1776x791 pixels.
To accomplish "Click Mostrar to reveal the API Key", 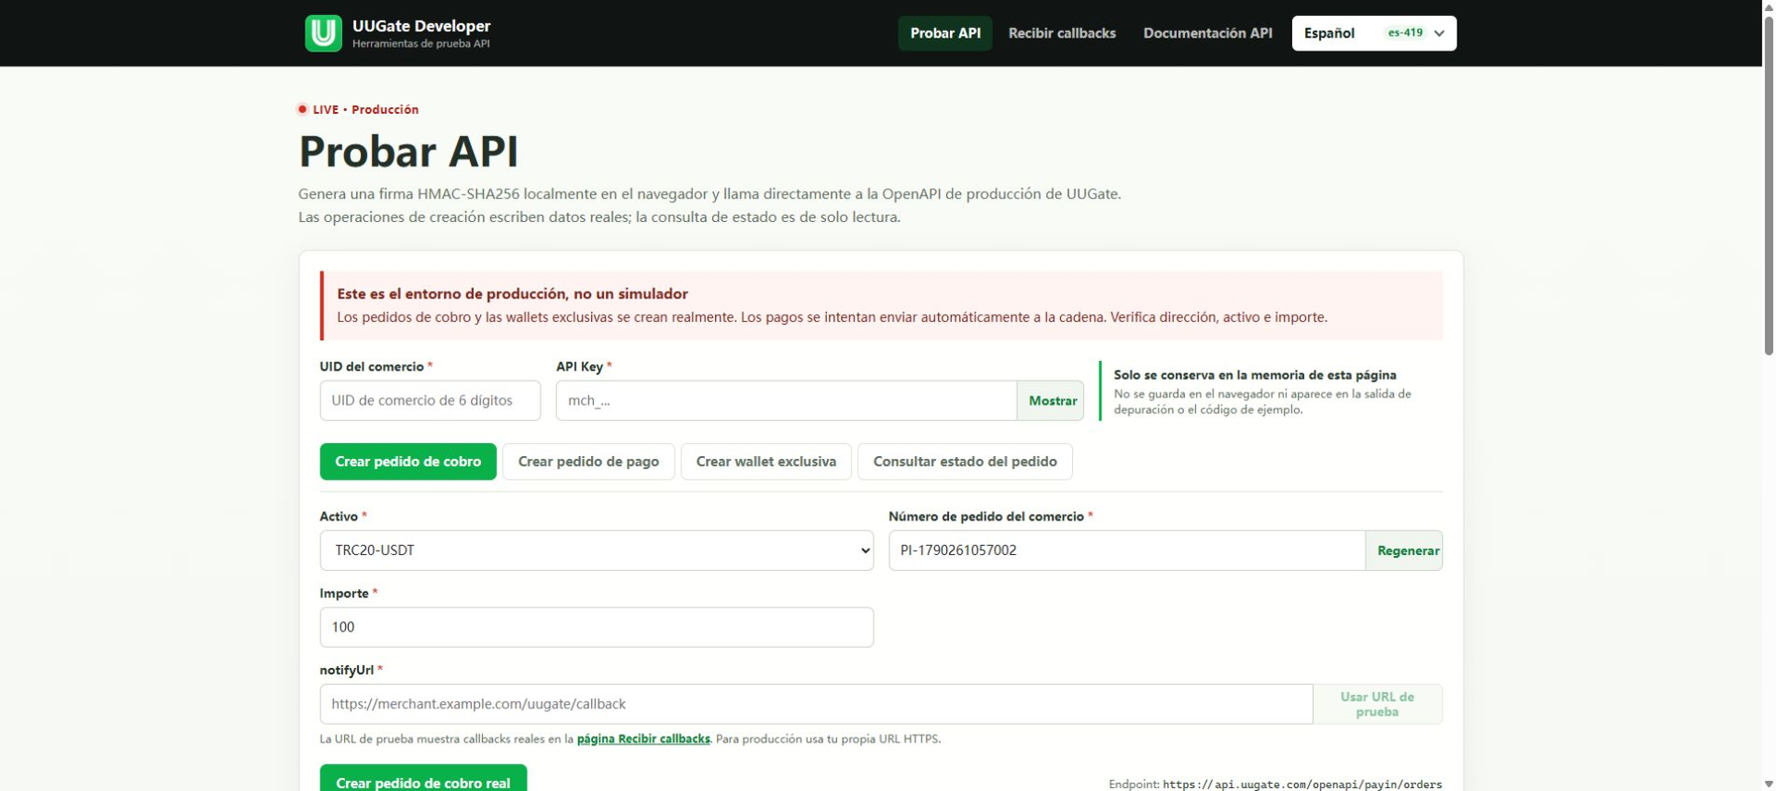I will pyautogui.click(x=1052, y=401).
